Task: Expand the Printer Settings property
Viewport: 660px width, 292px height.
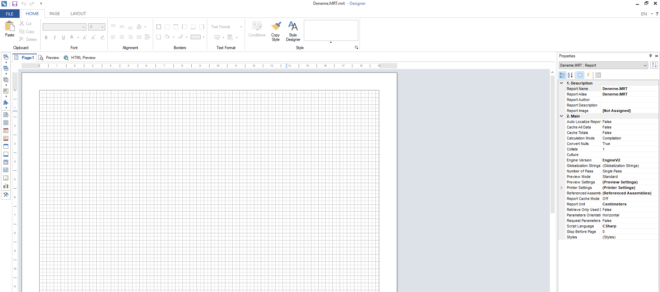Action: coord(562,188)
